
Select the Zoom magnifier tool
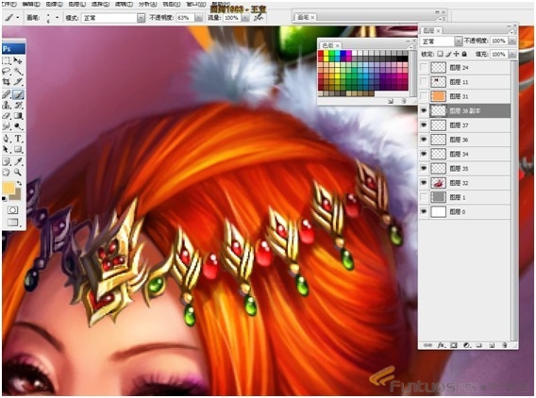point(18,172)
